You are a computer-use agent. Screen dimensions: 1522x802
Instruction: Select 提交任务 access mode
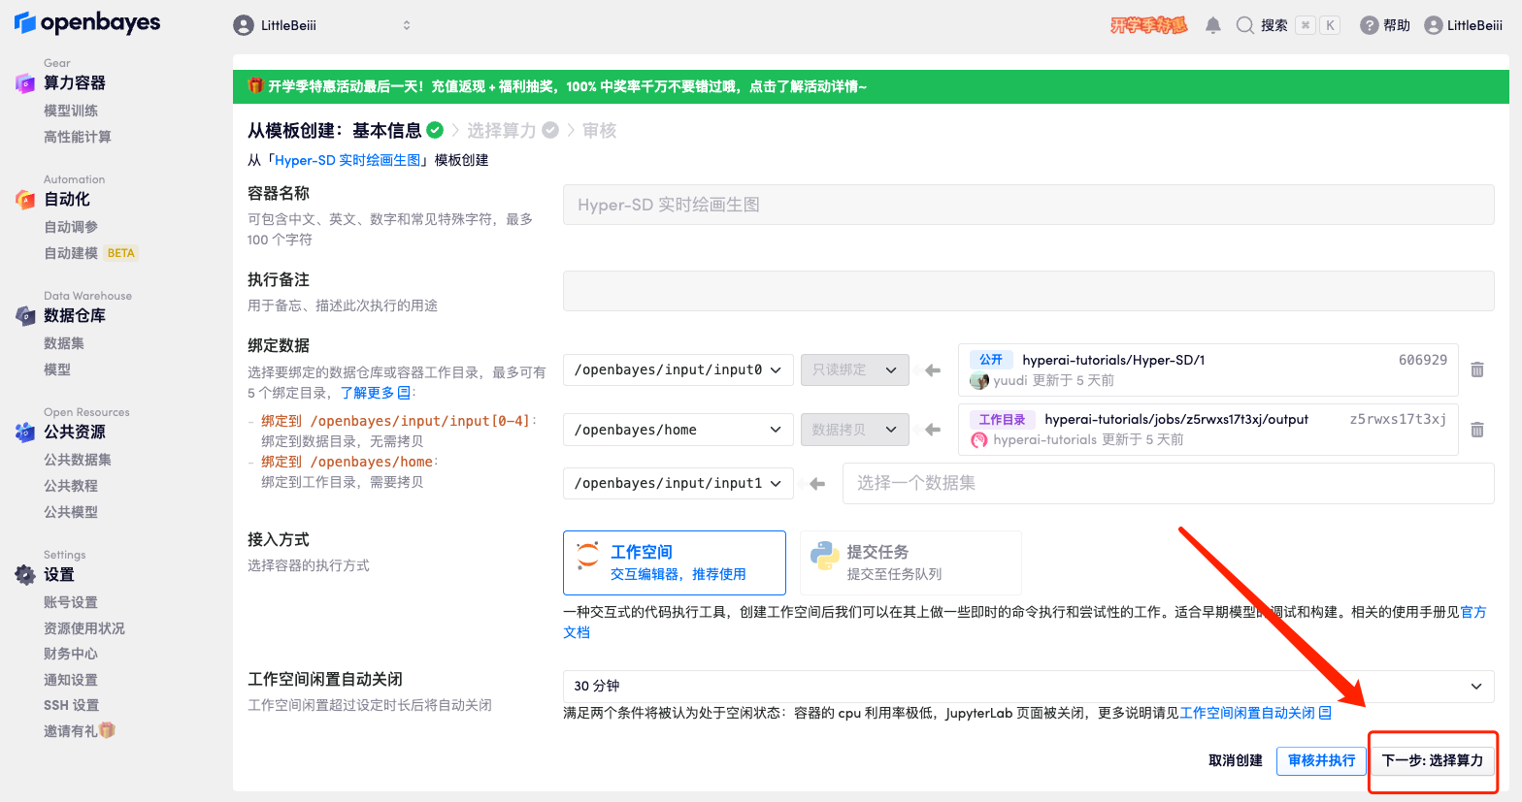(x=910, y=562)
